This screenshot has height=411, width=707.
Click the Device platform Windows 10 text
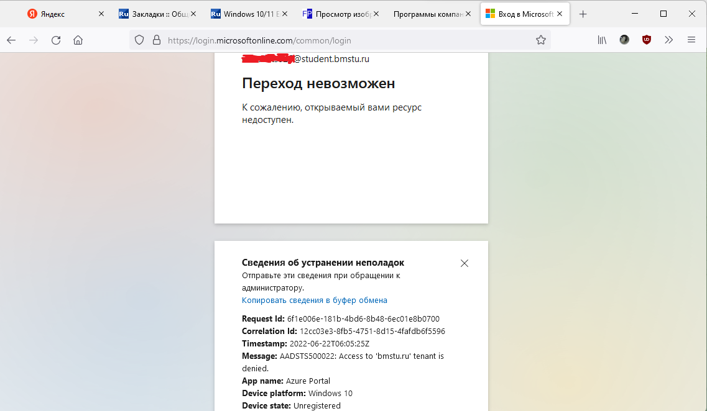tap(297, 394)
